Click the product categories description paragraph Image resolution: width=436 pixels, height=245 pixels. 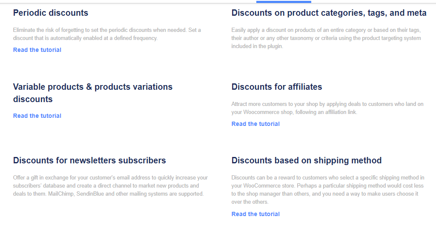(x=326, y=38)
